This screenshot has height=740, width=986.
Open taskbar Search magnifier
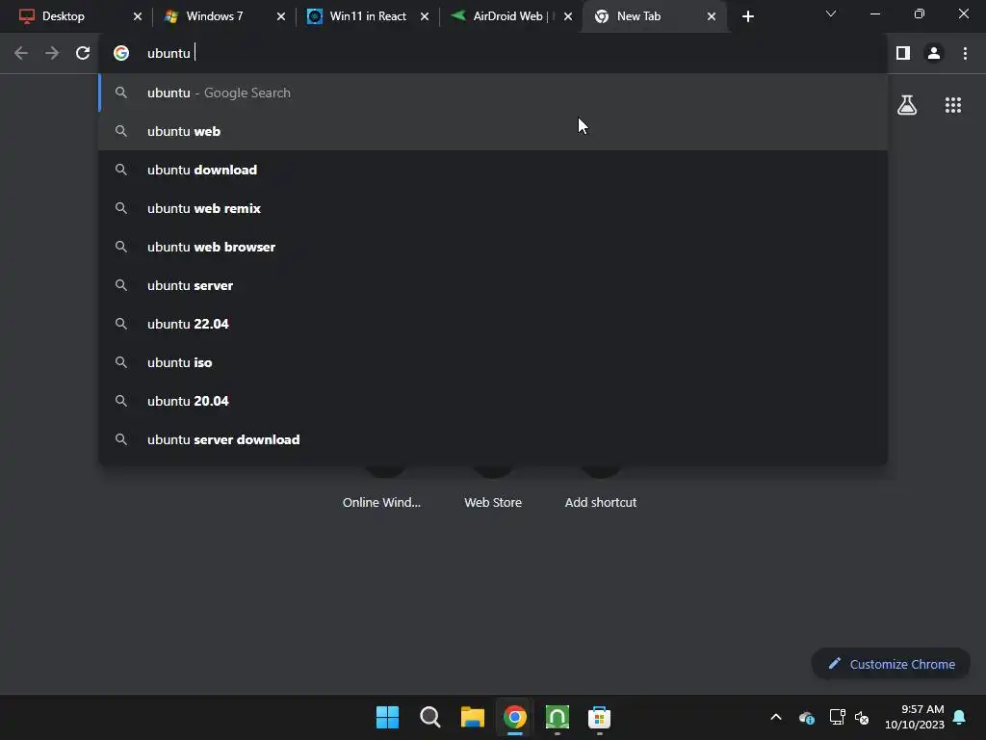tap(430, 717)
